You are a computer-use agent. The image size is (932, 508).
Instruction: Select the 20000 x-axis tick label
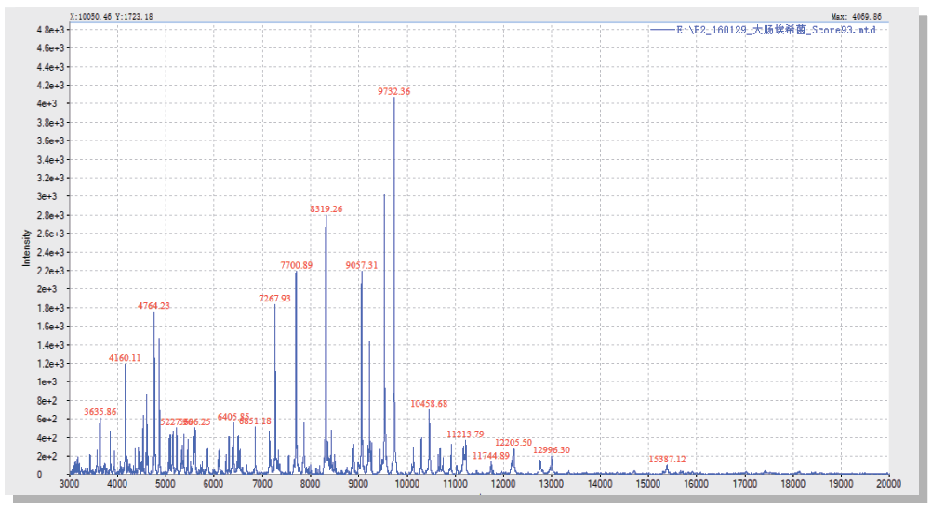pos(888,484)
